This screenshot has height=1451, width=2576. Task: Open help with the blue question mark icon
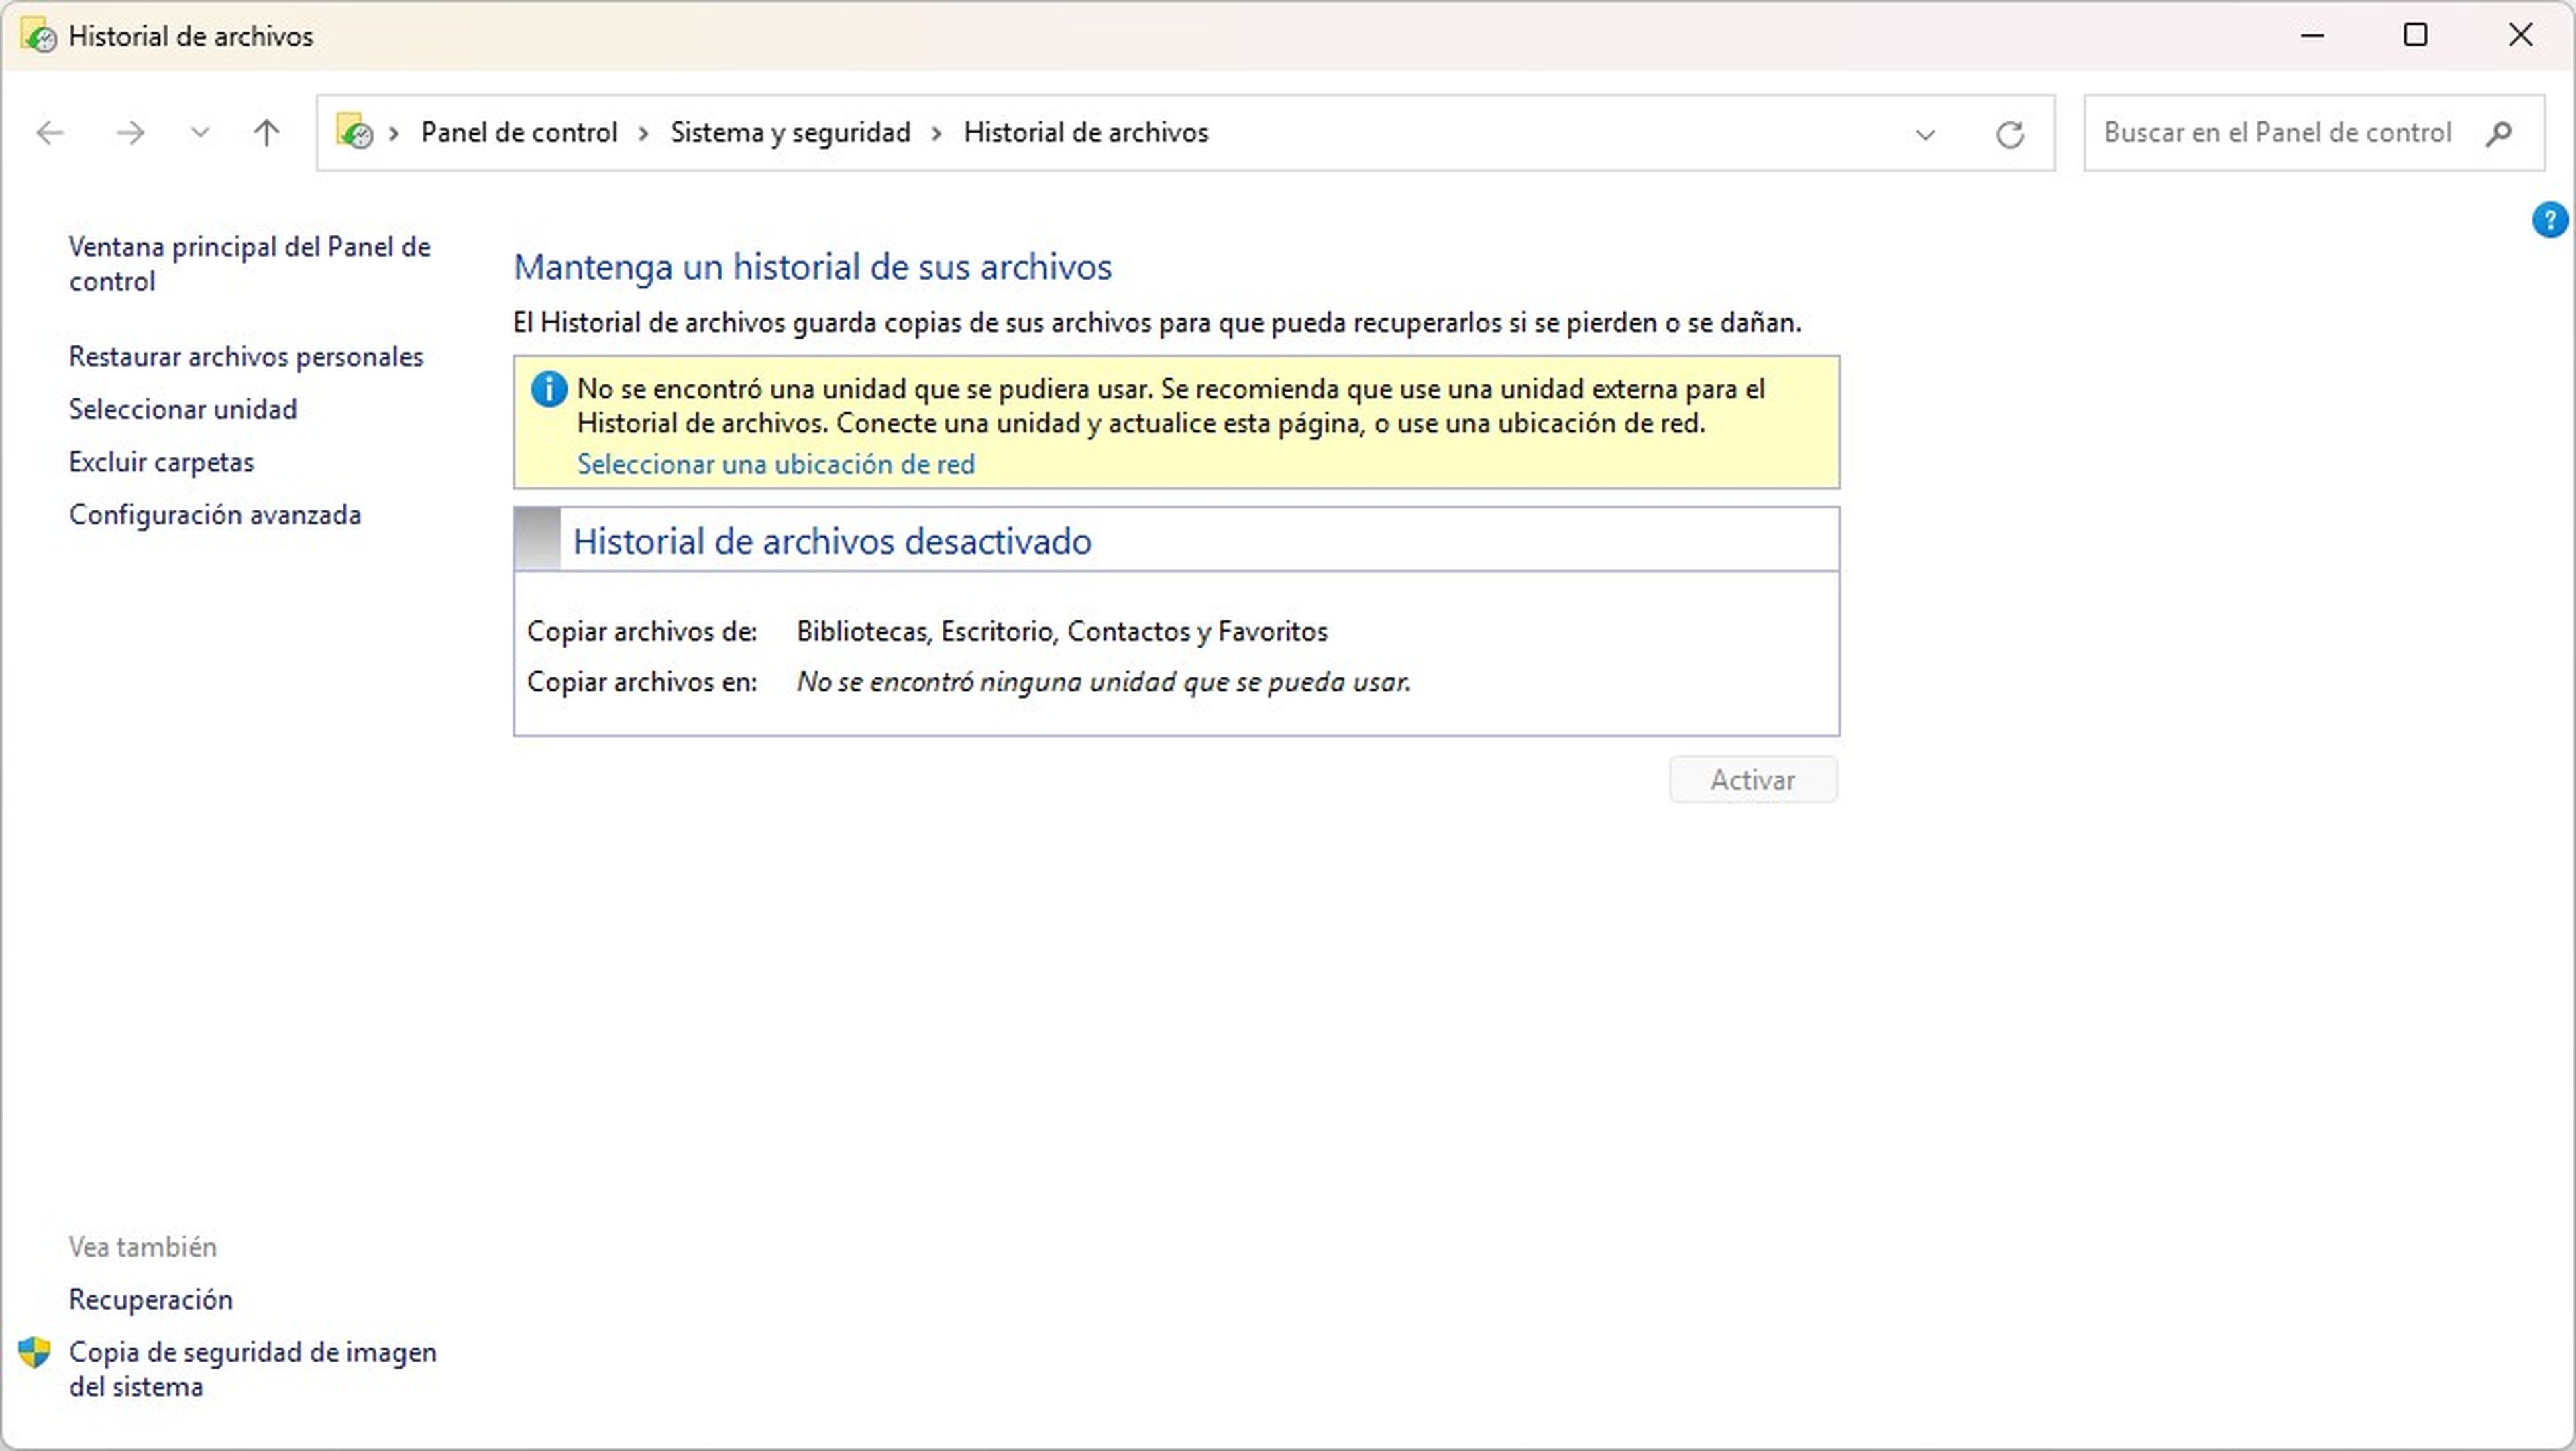click(2549, 220)
